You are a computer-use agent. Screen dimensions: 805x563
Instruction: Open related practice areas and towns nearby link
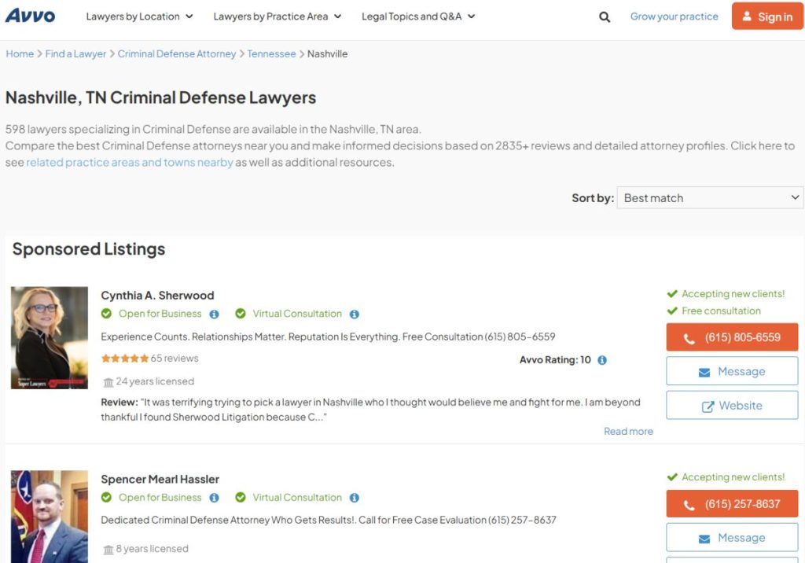click(130, 162)
